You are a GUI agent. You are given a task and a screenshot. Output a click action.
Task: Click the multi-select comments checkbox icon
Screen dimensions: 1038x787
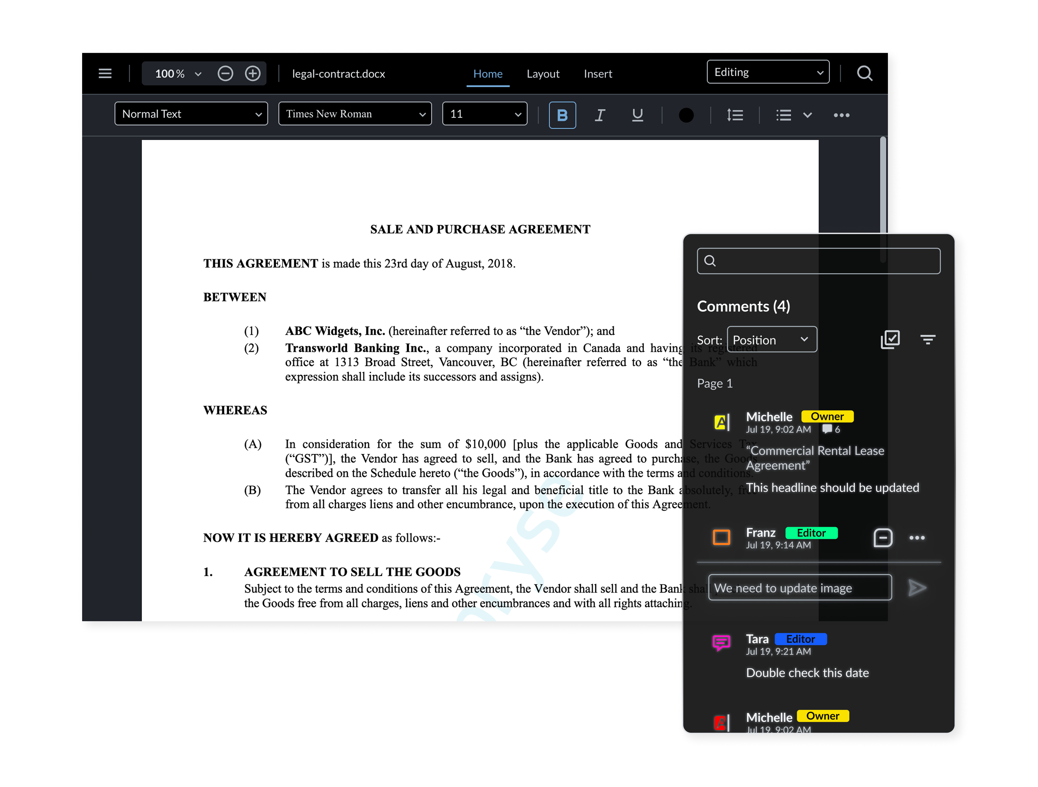click(x=890, y=339)
